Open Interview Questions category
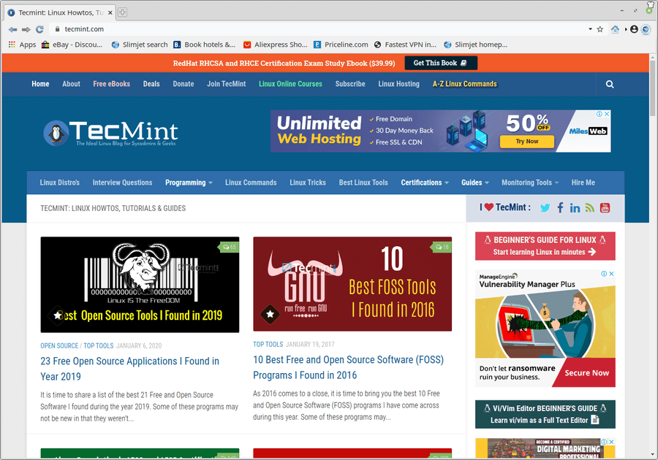The height and width of the screenshot is (460, 658). coord(122,183)
